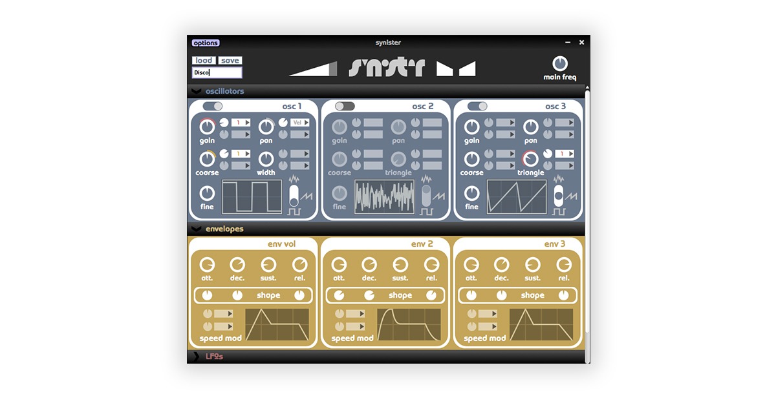Click the osc 3 triangle knob
Viewport: 776px width, 405px height.
(x=530, y=159)
